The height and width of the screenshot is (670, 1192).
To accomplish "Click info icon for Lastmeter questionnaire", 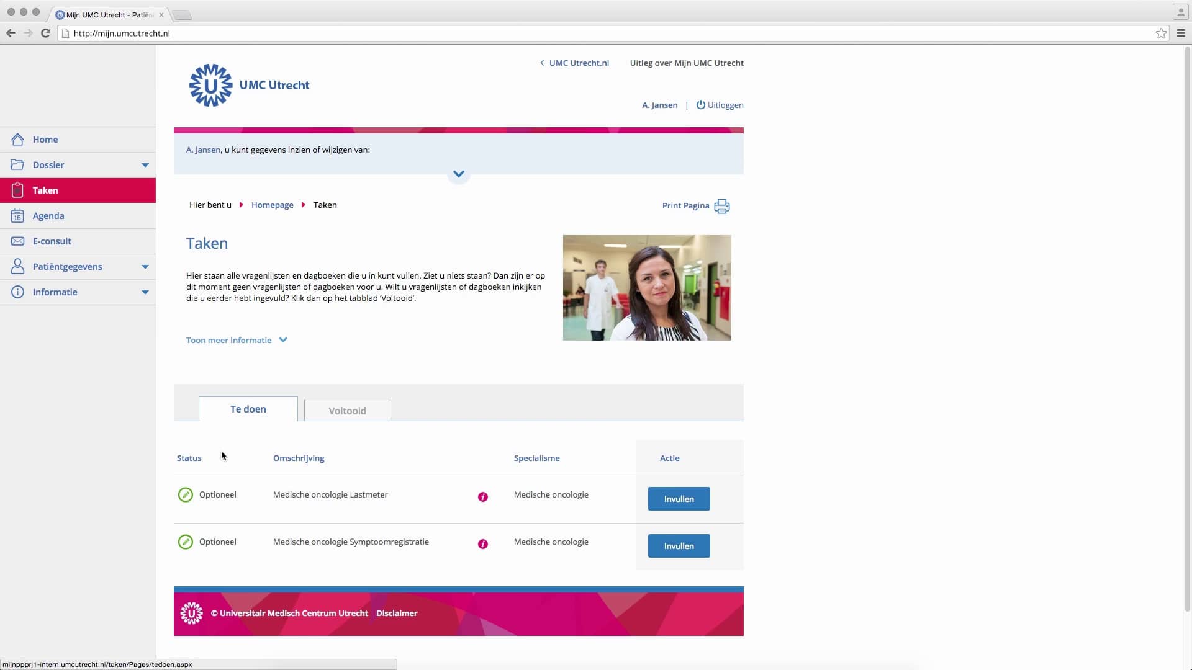I will click(x=482, y=497).
